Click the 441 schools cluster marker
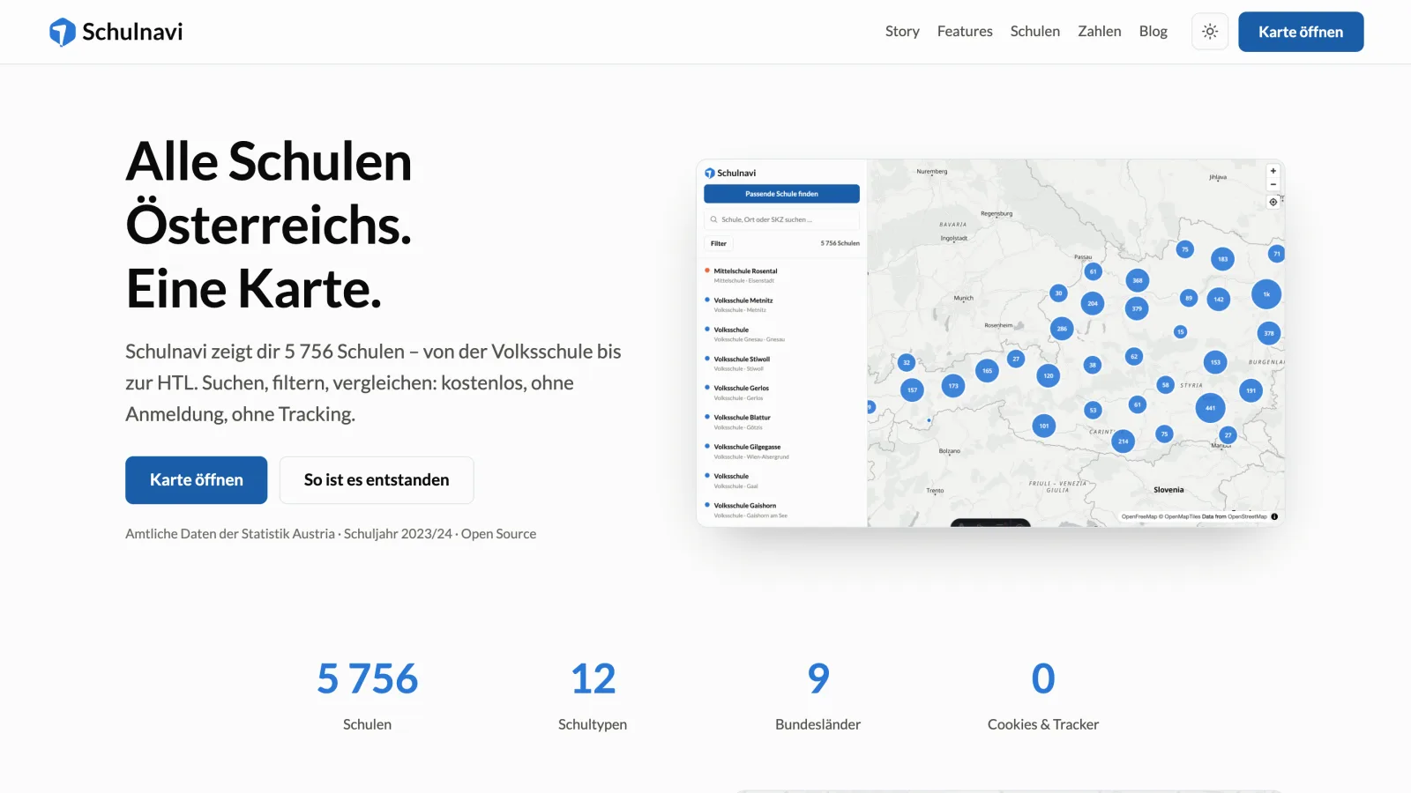 (1210, 408)
